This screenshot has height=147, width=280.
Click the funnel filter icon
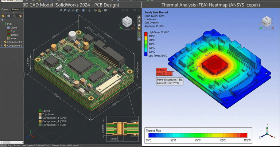pyautogui.click(x=2, y=20)
